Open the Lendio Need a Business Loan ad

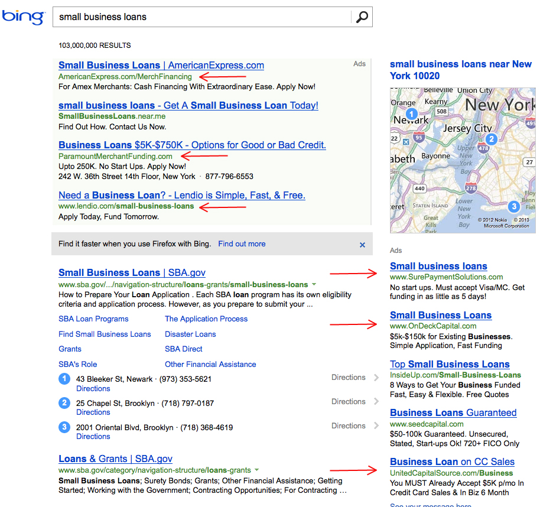click(x=181, y=196)
